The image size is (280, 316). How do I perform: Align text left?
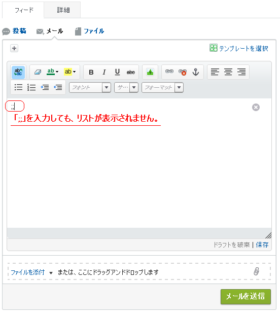tap(215, 72)
